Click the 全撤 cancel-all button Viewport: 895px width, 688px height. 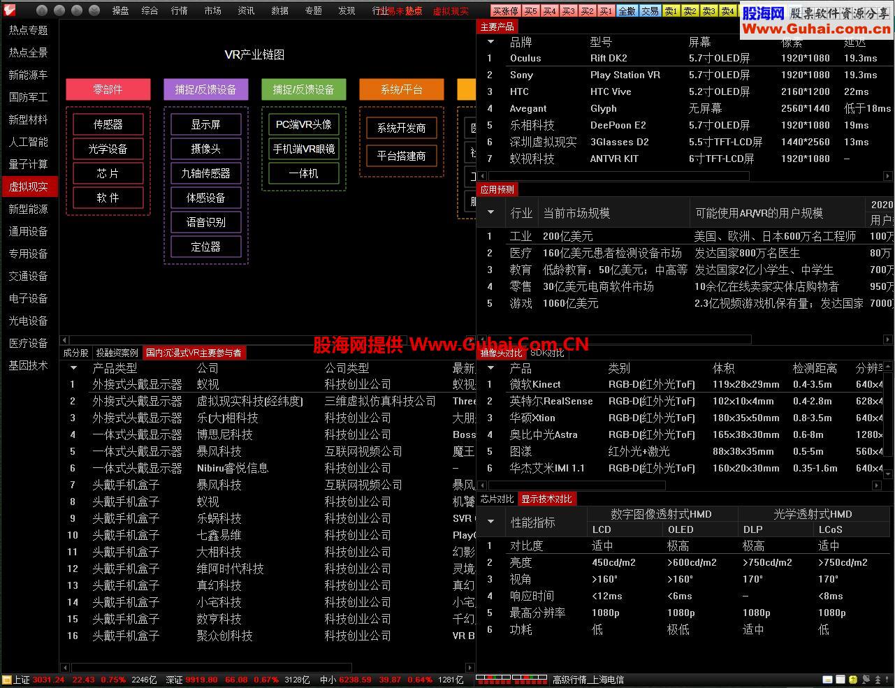tap(627, 11)
